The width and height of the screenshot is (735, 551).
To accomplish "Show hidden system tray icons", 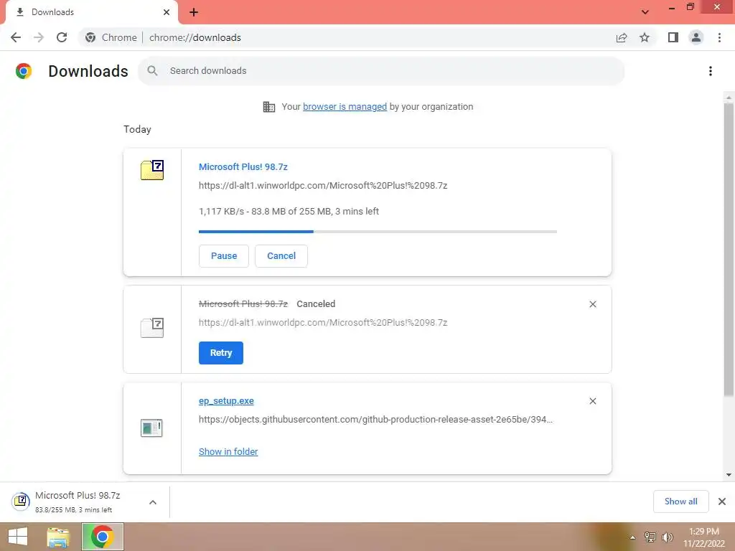I will [x=632, y=537].
